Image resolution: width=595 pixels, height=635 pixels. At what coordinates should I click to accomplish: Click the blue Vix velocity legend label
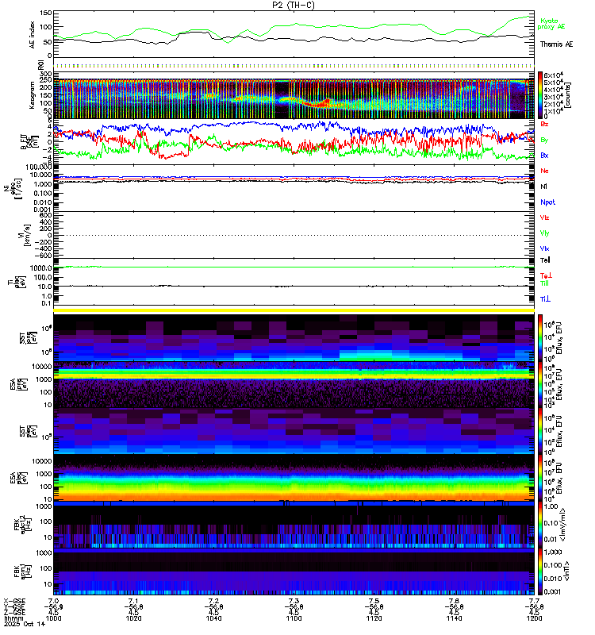[x=544, y=248]
